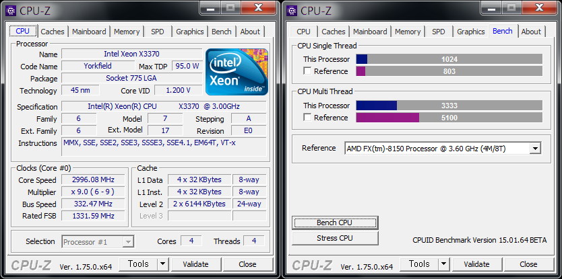Viewport: 562px width, 279px height.
Task: Click Single Thread Reference bar 803
Action: (449, 71)
